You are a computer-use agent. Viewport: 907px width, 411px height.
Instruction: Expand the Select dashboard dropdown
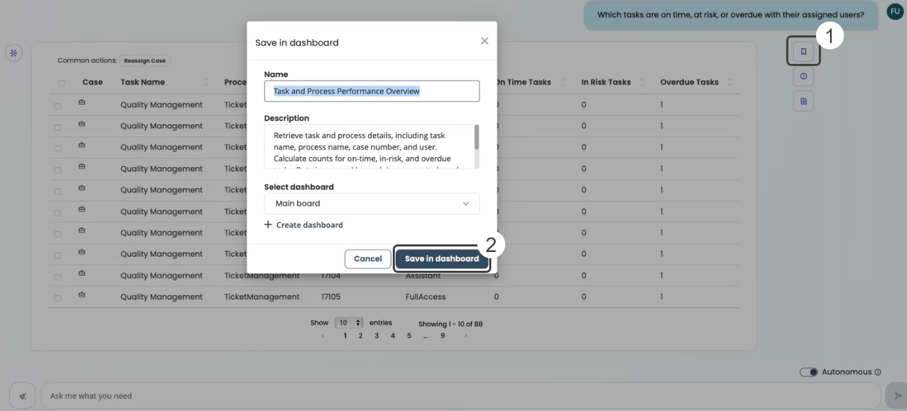tap(371, 203)
